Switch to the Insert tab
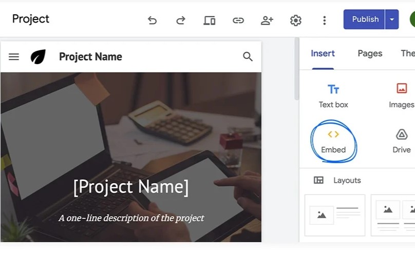The image size is (415, 257). click(x=323, y=53)
